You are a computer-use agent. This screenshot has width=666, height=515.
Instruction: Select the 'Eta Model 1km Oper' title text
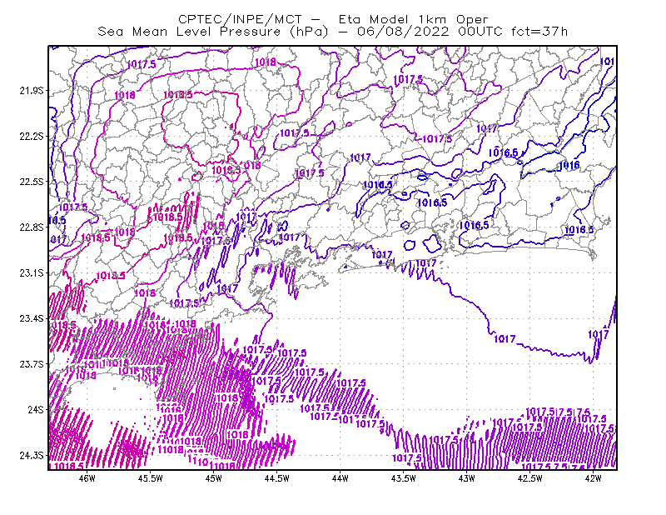413,19
